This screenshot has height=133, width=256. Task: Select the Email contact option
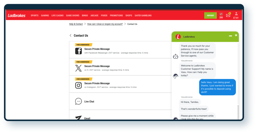coord(120,115)
